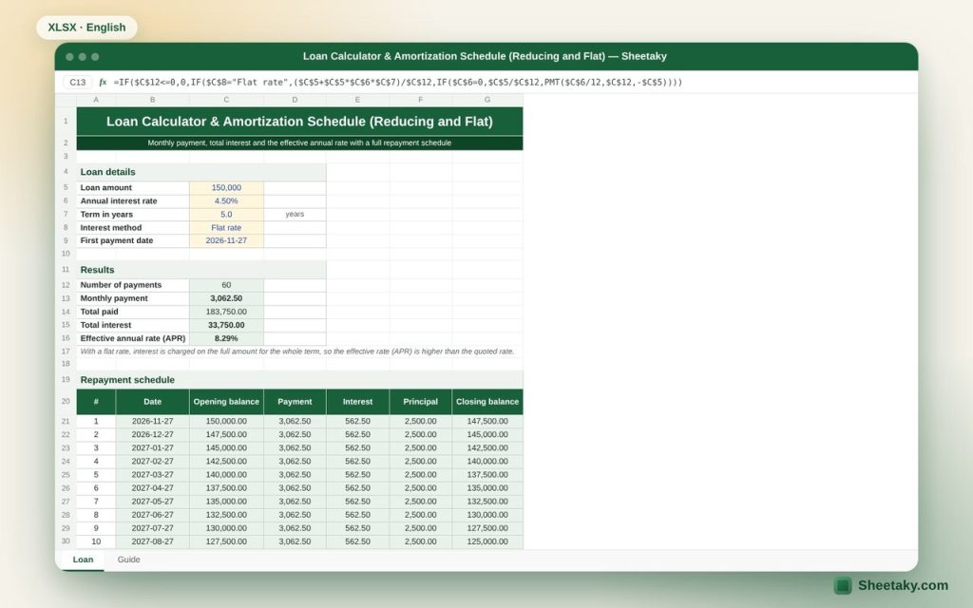The image size is (973, 608).
Task: Select column C header
Action: click(226, 100)
